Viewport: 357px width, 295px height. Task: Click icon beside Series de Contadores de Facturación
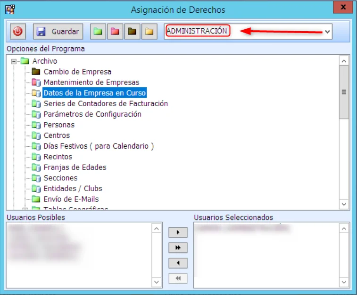click(x=36, y=104)
